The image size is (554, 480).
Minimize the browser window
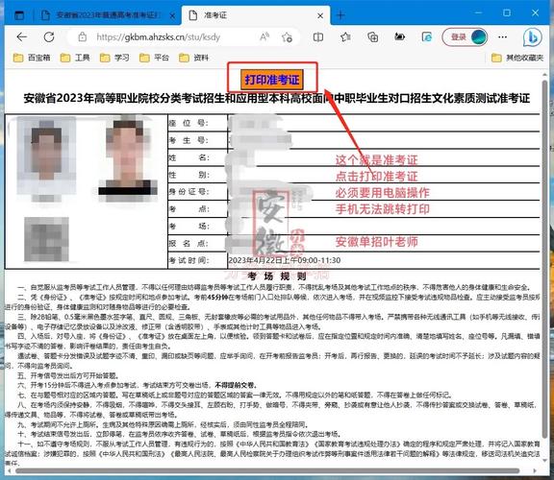coord(478,13)
